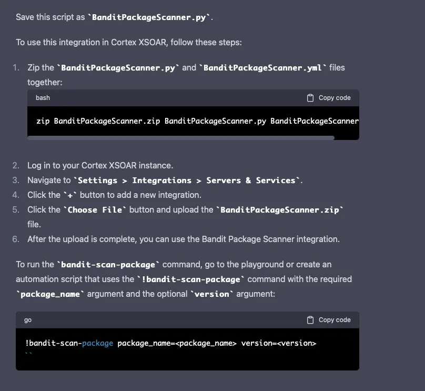Click "After the upload is complete" step 6 text

coord(184,239)
